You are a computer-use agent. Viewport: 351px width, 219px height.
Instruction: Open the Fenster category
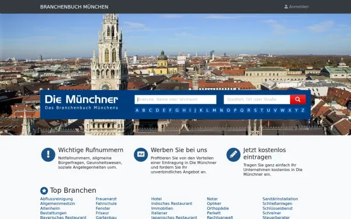tap(103, 208)
